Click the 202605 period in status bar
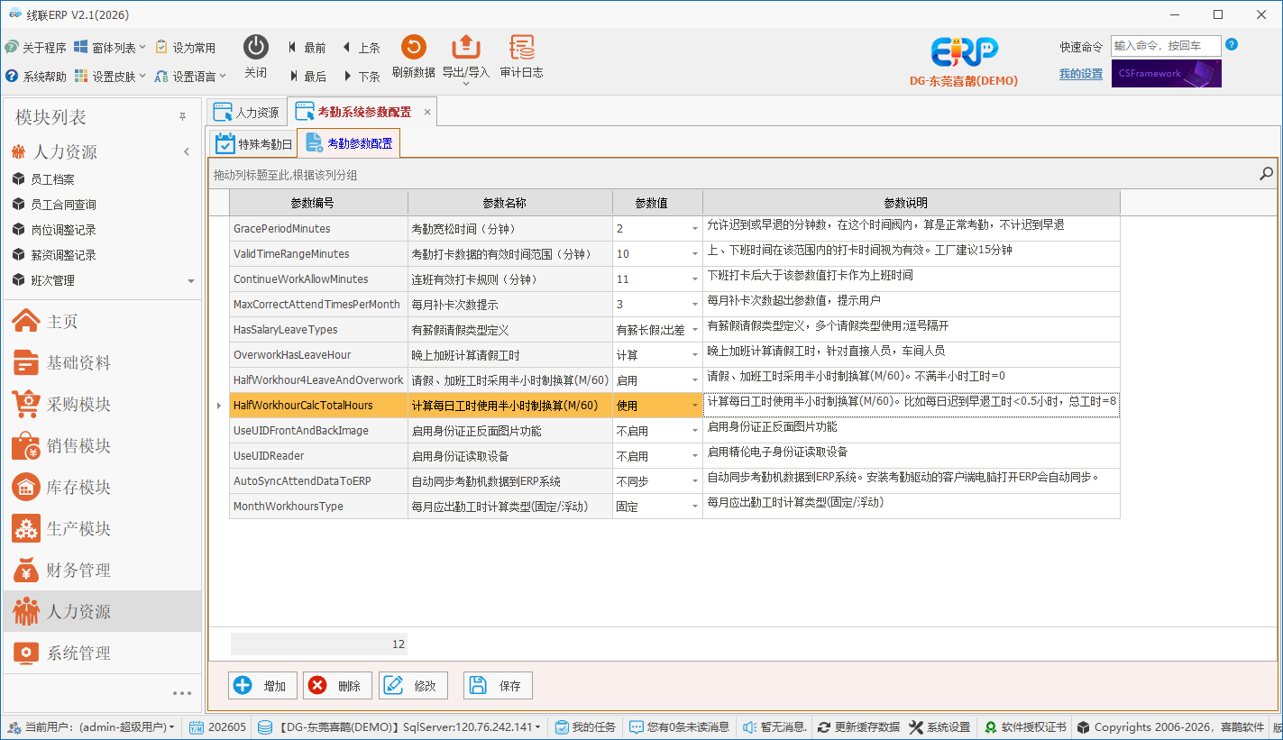The image size is (1283, 740). point(217,727)
